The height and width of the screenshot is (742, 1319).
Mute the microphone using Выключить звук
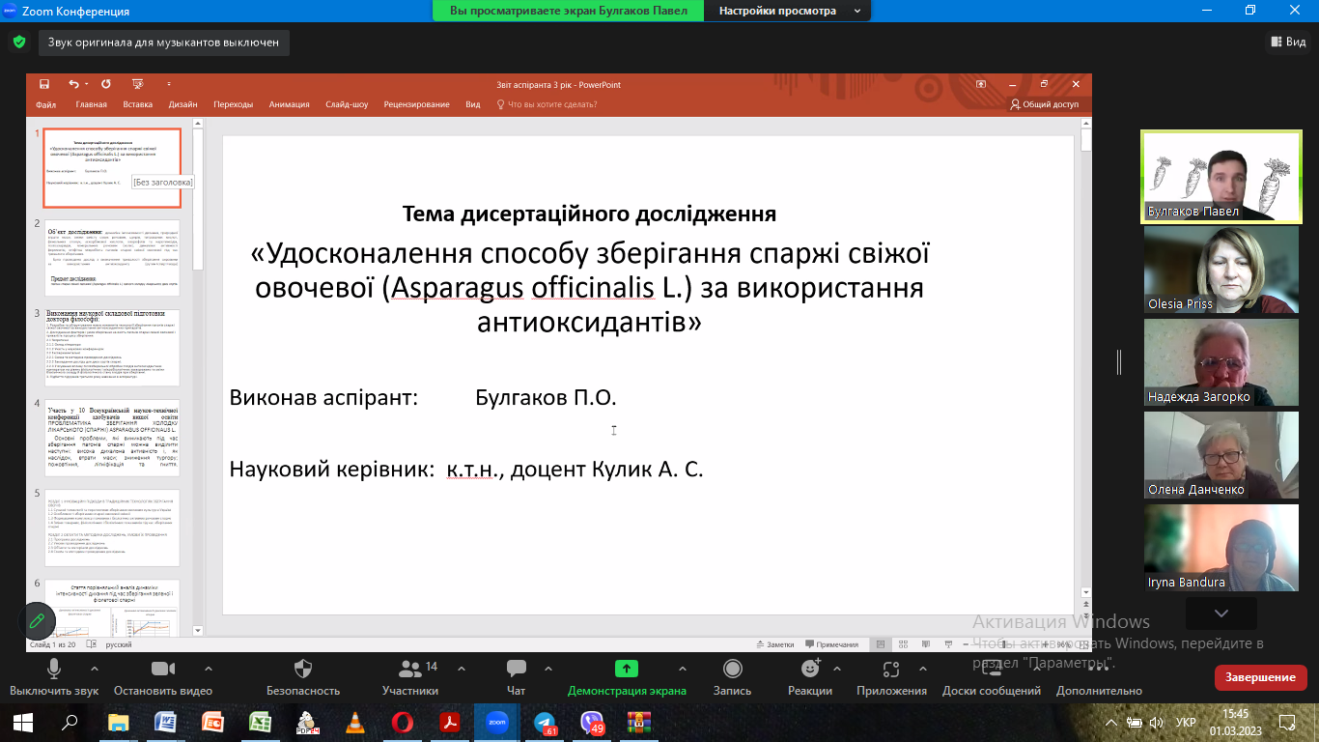[54, 669]
